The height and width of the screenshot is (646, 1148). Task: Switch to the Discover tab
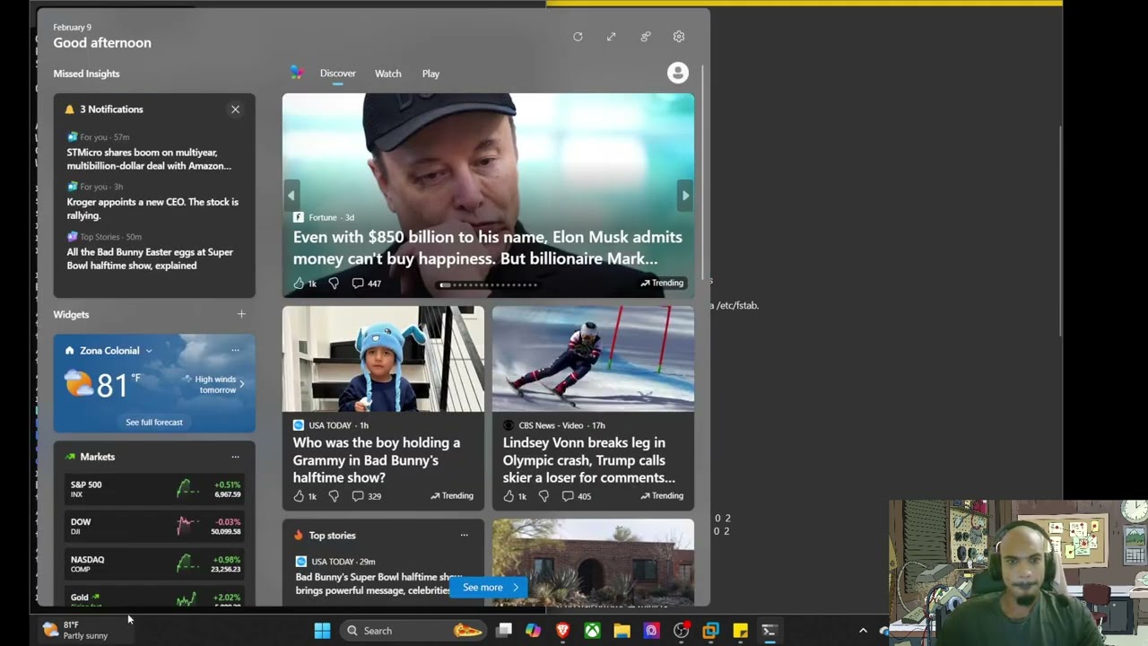[338, 74]
